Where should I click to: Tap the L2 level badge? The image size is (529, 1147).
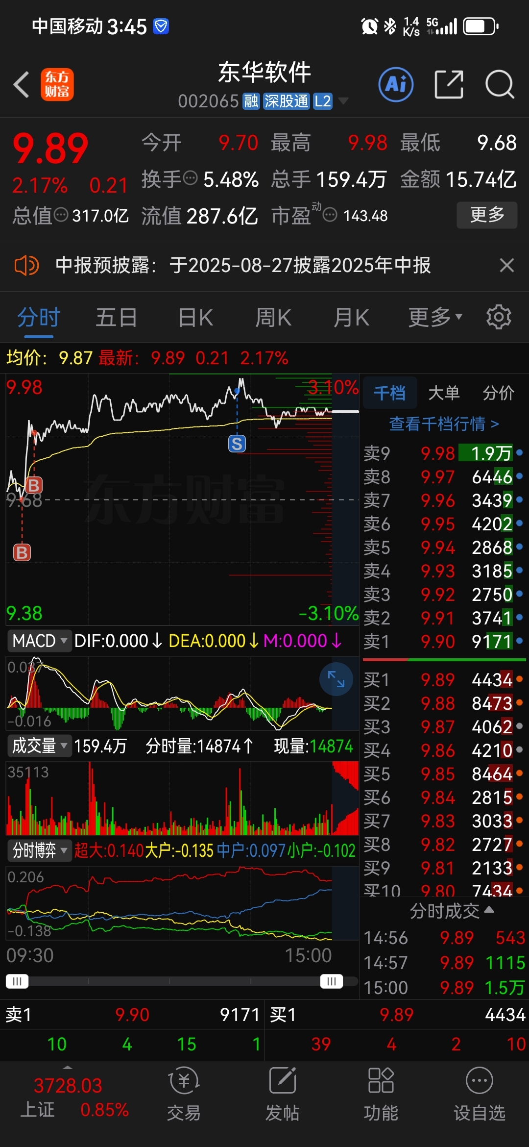[323, 101]
